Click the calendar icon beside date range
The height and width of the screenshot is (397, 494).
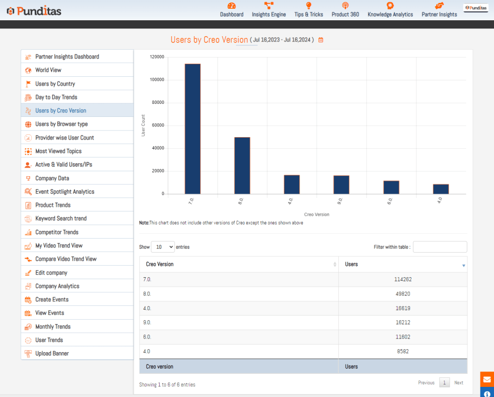click(x=321, y=40)
